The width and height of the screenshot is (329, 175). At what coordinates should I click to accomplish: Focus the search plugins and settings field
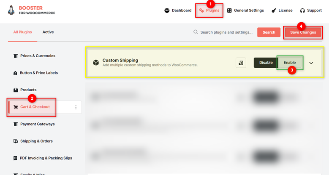(226, 32)
